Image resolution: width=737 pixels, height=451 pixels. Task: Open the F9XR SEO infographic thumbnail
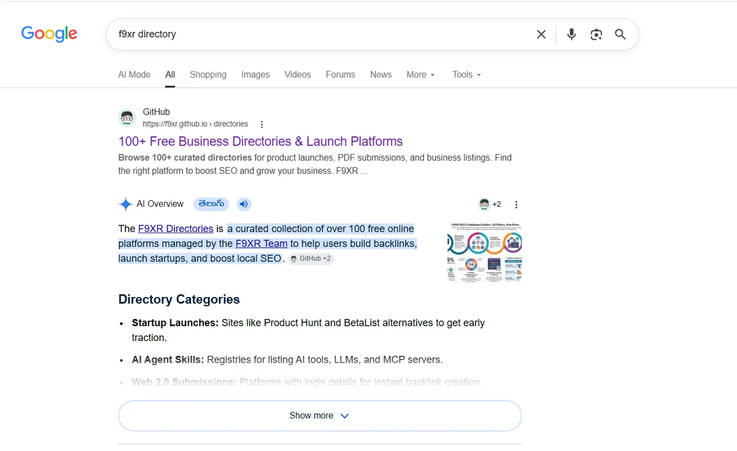coord(485,252)
